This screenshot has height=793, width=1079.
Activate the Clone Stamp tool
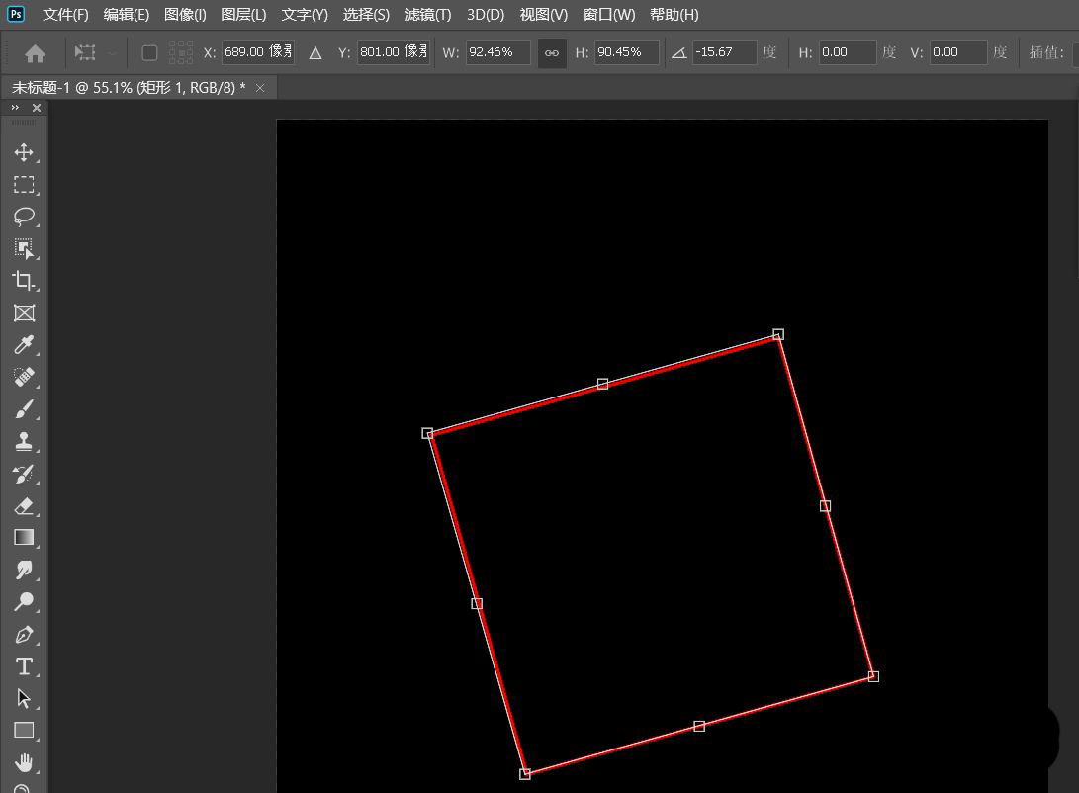[x=24, y=442]
